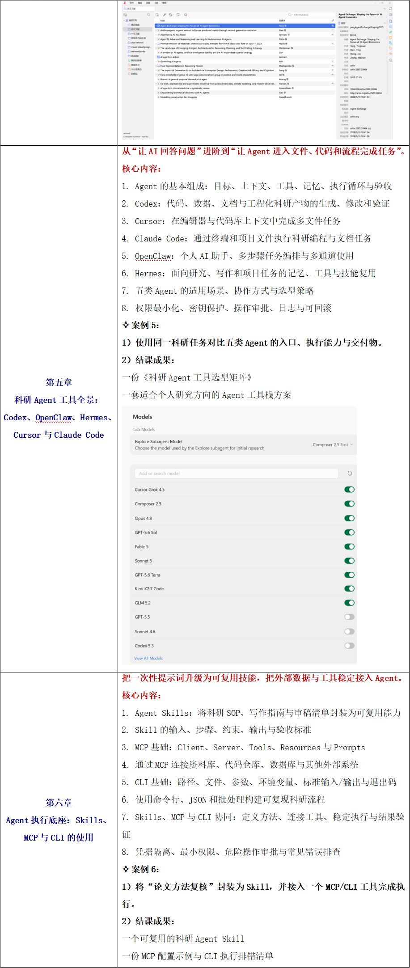Viewport: 410px width, 968px height.
Task: Open the 编辑 menu in Zotero
Action: click(140, 3)
